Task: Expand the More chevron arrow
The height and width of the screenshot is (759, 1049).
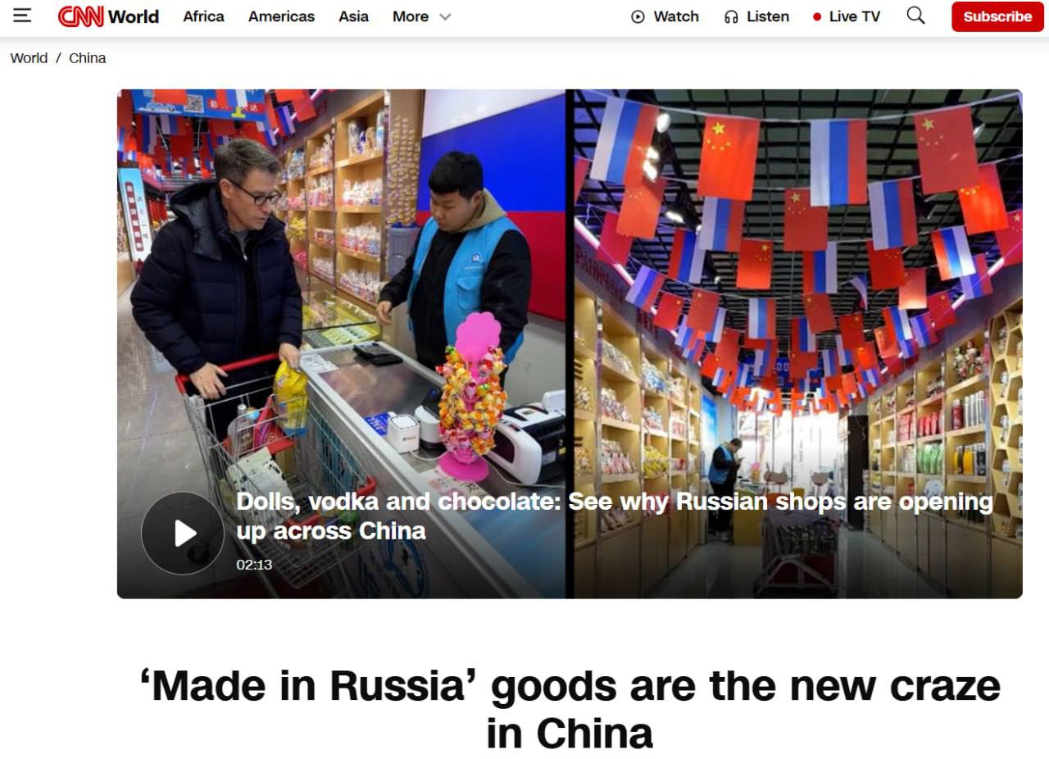Action: coord(445,16)
